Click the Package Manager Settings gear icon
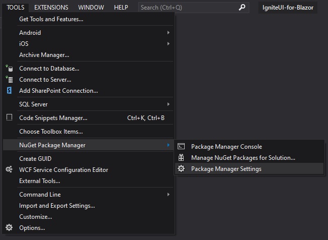The image size is (328, 240). point(181,169)
